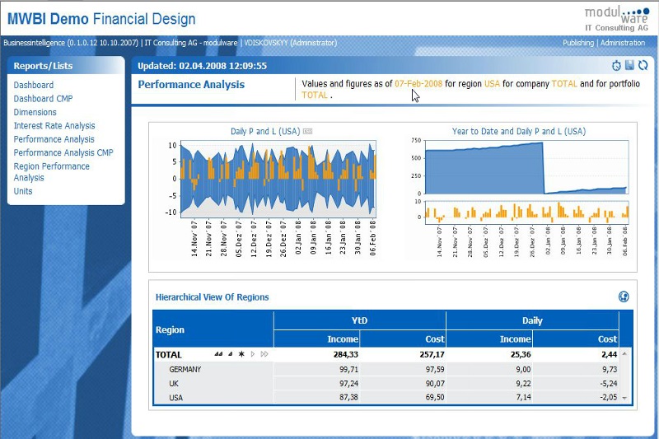Open the Dashboard CMP report
Screen dimensions: 659x439
[x=43, y=98]
